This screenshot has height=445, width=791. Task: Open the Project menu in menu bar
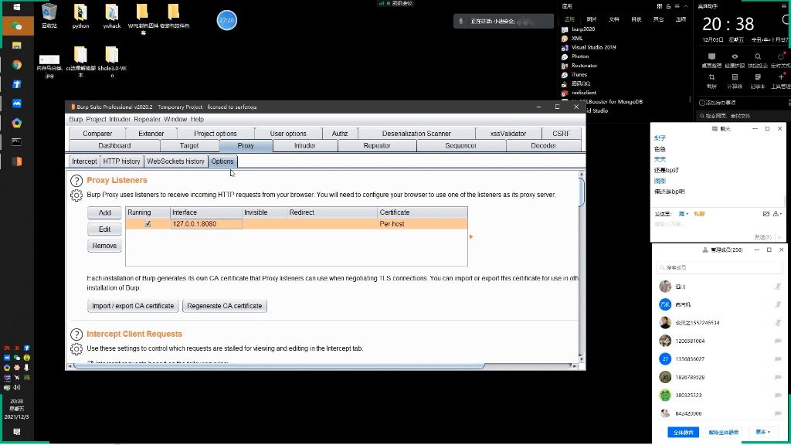pos(96,120)
